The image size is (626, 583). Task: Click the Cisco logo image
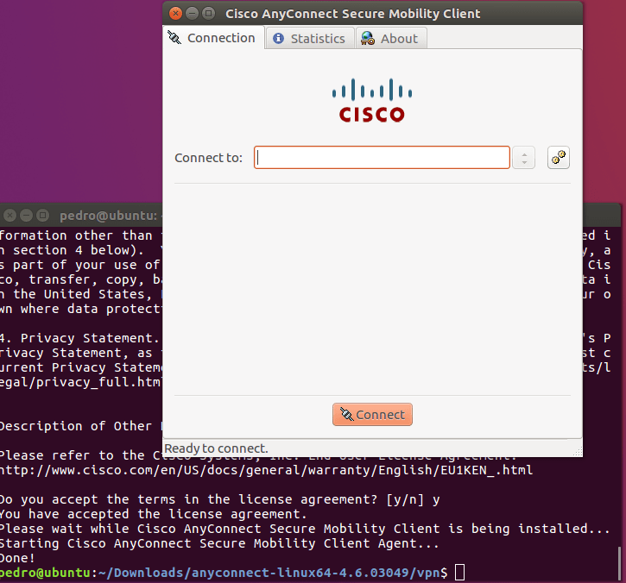371,100
